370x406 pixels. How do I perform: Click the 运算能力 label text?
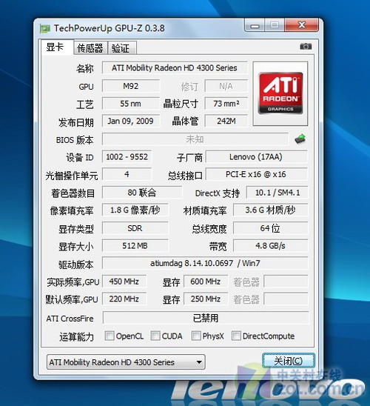click(x=76, y=336)
